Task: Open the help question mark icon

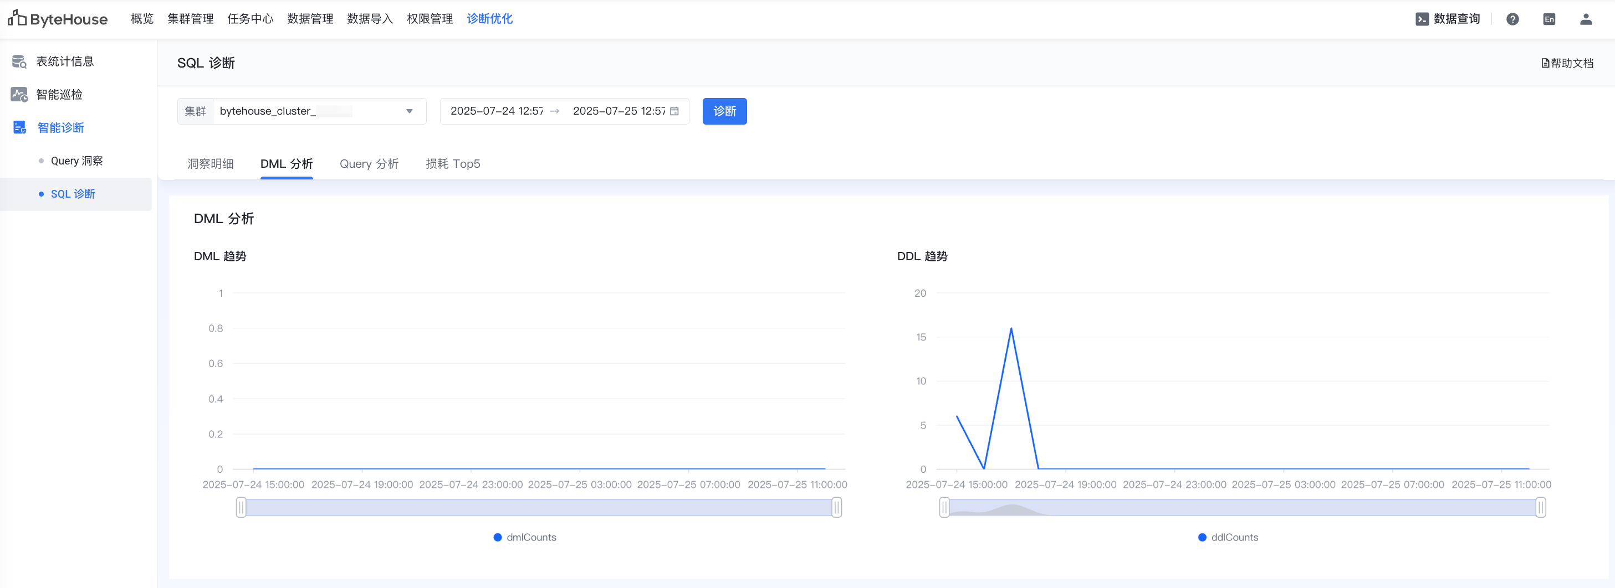Action: [x=1512, y=19]
